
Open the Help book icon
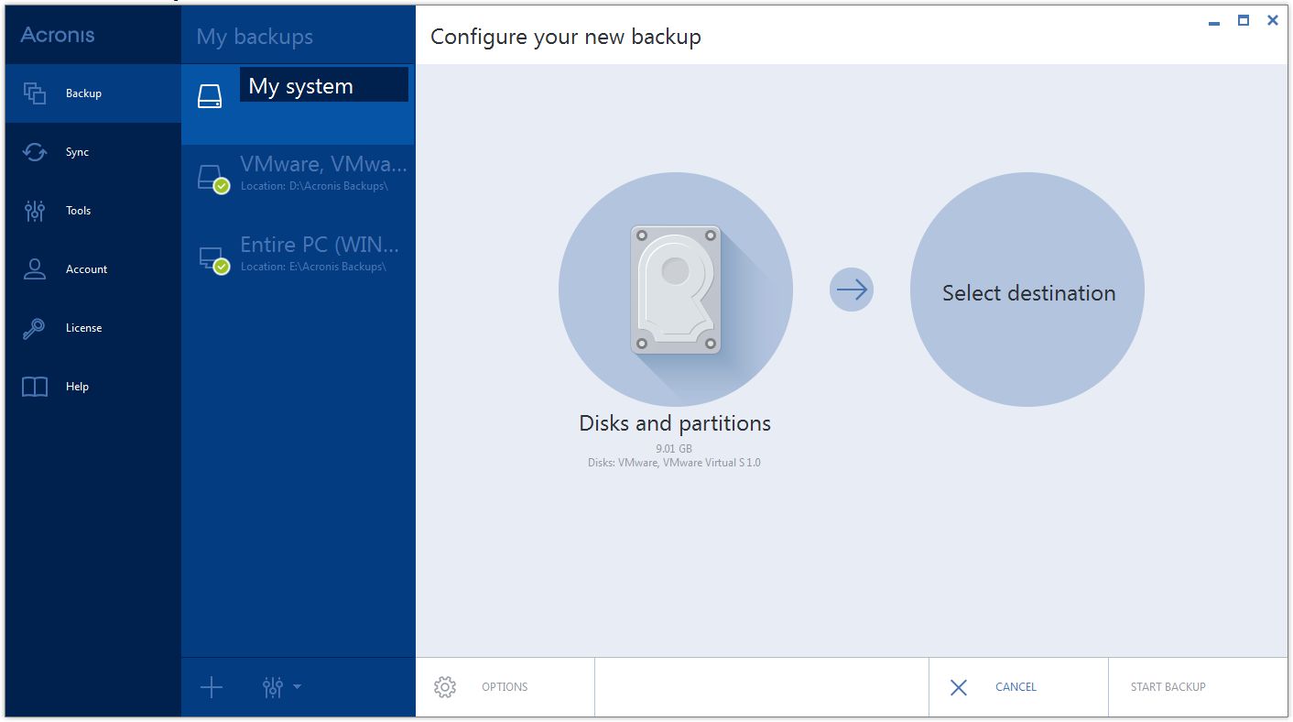tap(35, 387)
